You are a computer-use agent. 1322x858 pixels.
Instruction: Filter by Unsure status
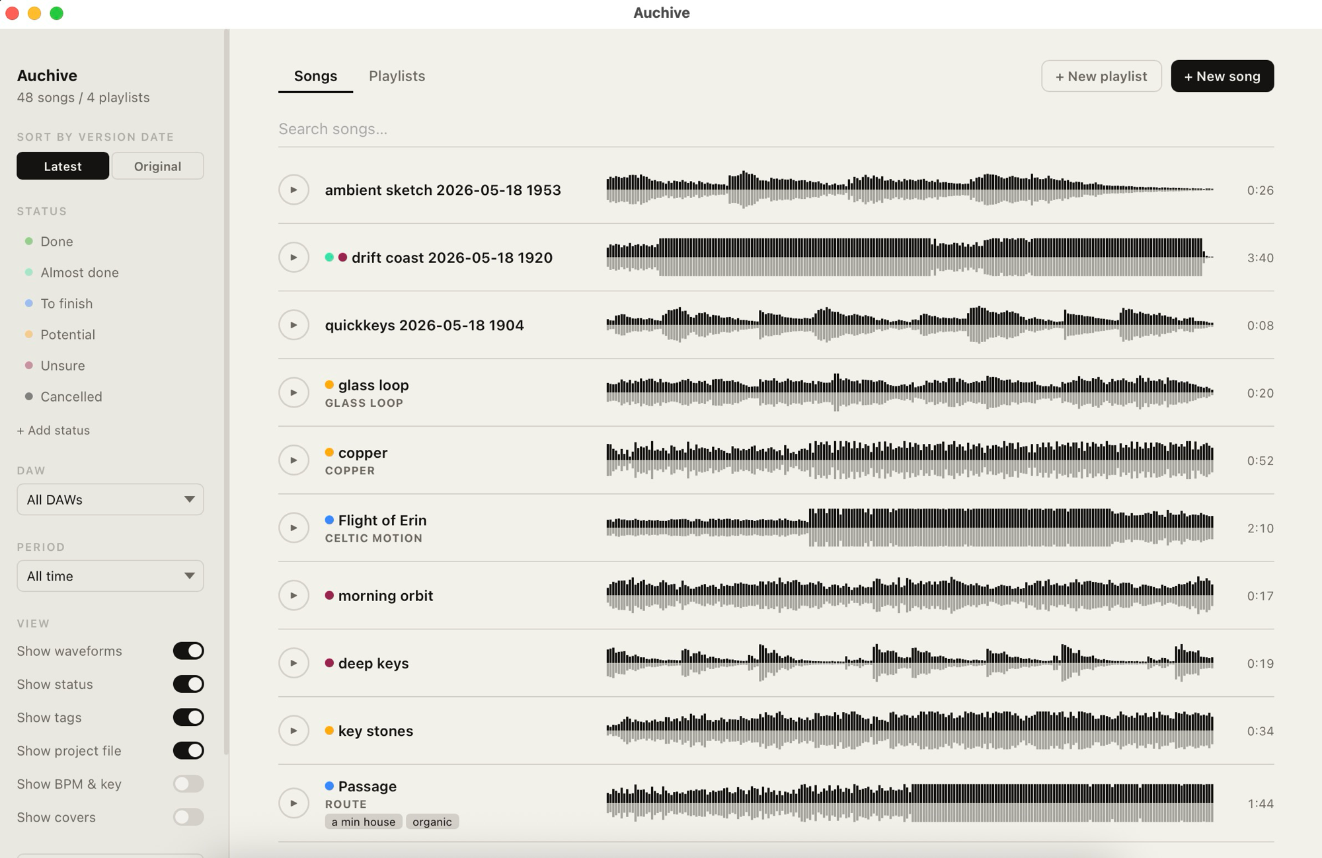(x=54, y=365)
